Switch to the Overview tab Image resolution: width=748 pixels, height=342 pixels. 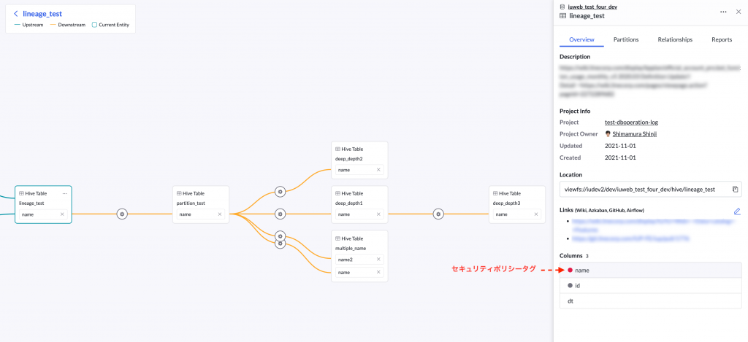click(x=581, y=39)
